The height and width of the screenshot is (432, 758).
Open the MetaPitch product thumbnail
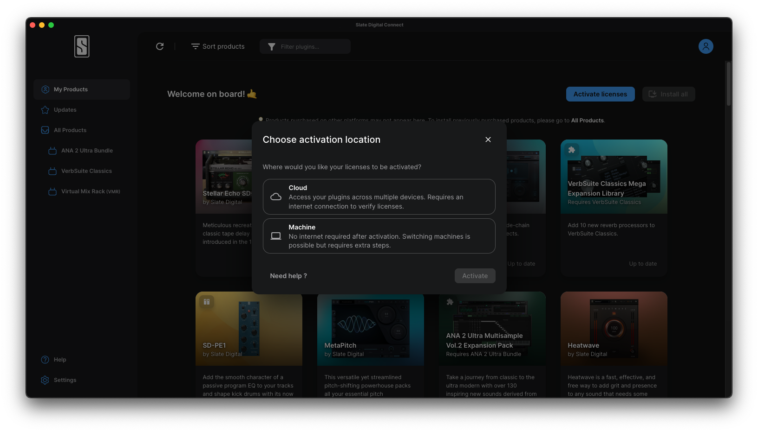(371, 329)
